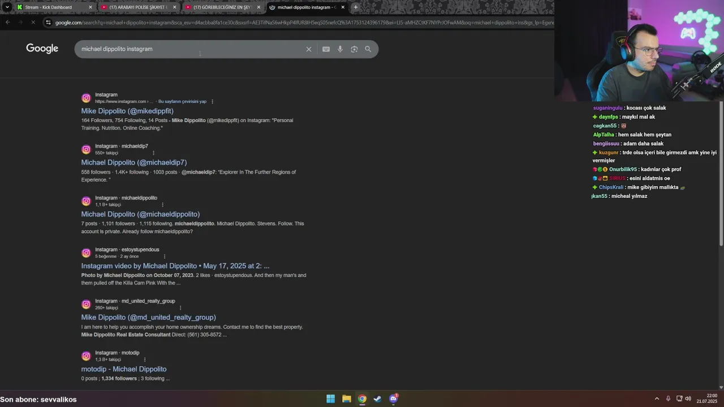Click chat username Onurbilik95
Viewport: 724px width, 407px height.
tap(623, 170)
